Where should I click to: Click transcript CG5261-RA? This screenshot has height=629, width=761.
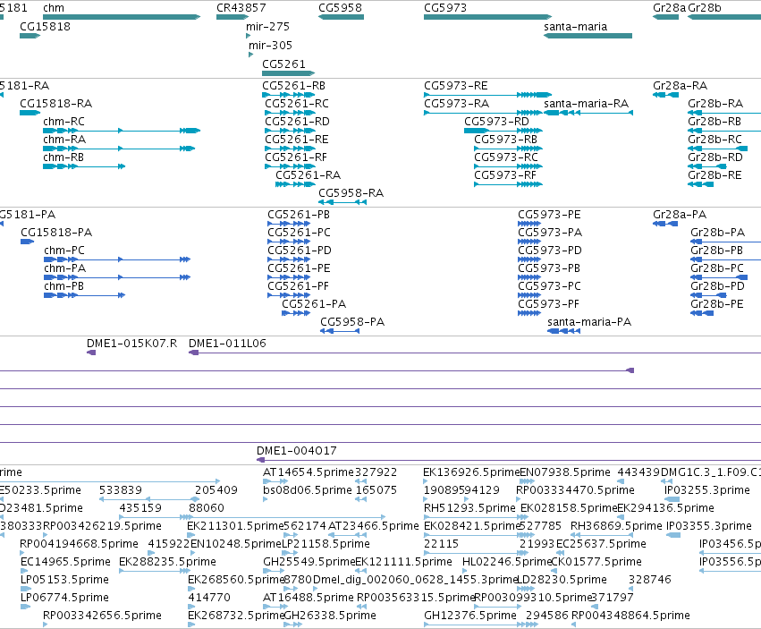pyautogui.click(x=296, y=184)
